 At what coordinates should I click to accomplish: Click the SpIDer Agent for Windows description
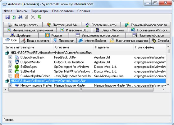pos(71,67)
